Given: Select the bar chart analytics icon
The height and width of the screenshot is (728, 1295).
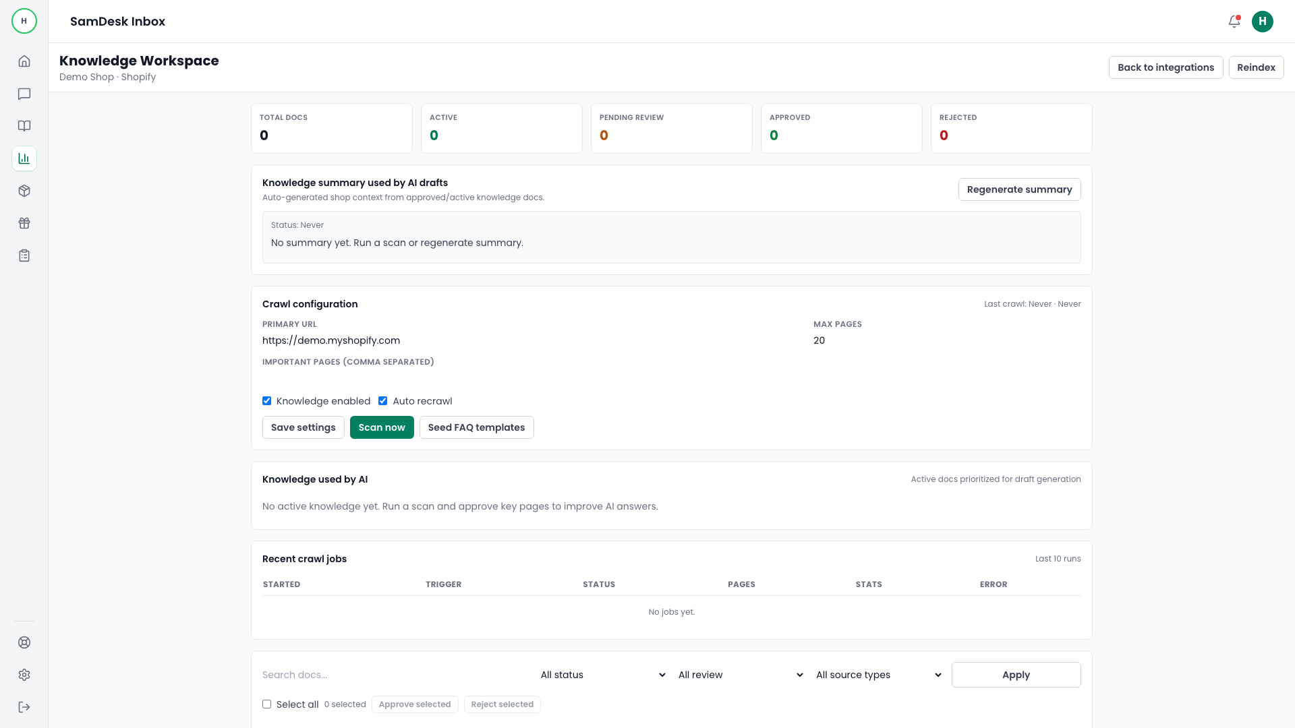Looking at the screenshot, I should tap(24, 158).
